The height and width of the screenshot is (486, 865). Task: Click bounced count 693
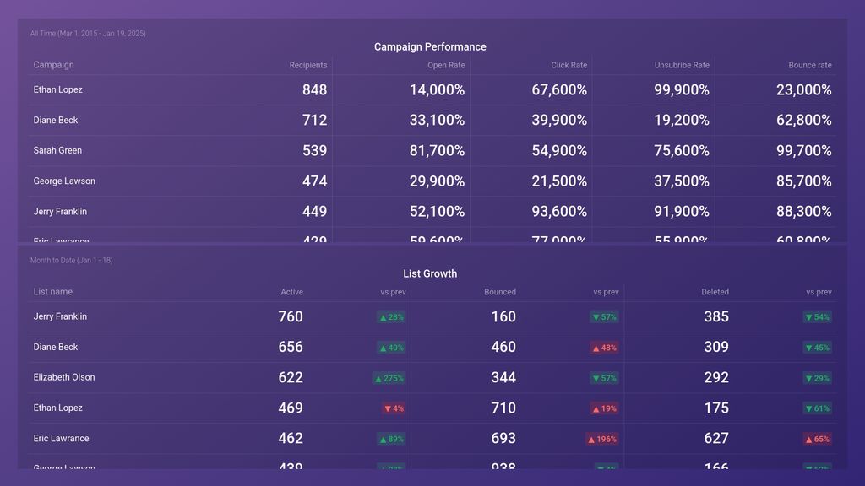[503, 438]
